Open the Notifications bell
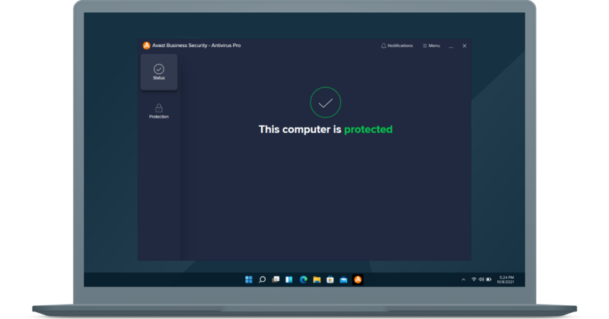 [397, 46]
